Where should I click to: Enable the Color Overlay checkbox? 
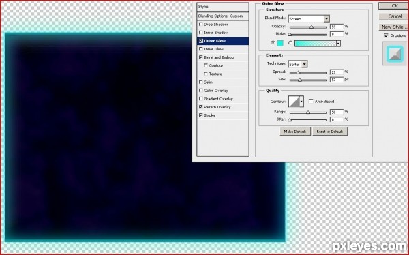200,91
